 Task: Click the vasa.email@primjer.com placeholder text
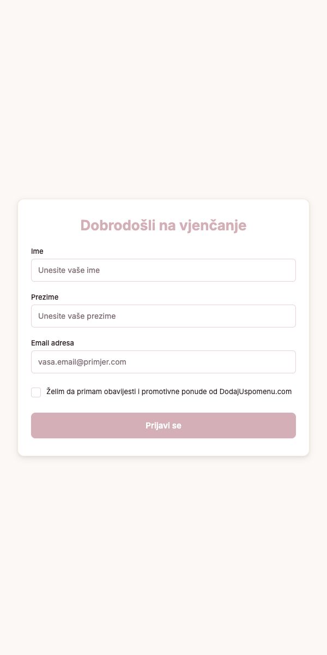[82, 362]
